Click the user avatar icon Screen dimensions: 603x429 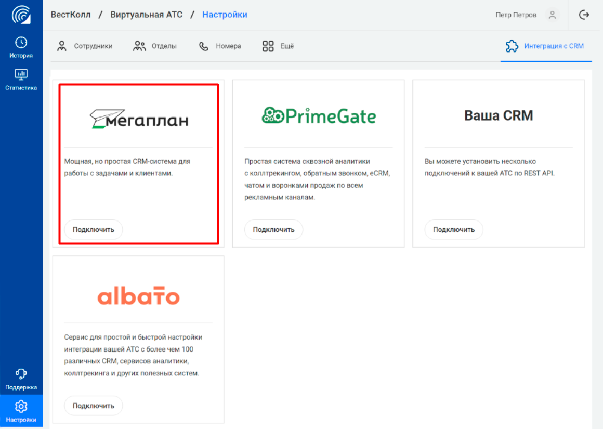point(552,15)
